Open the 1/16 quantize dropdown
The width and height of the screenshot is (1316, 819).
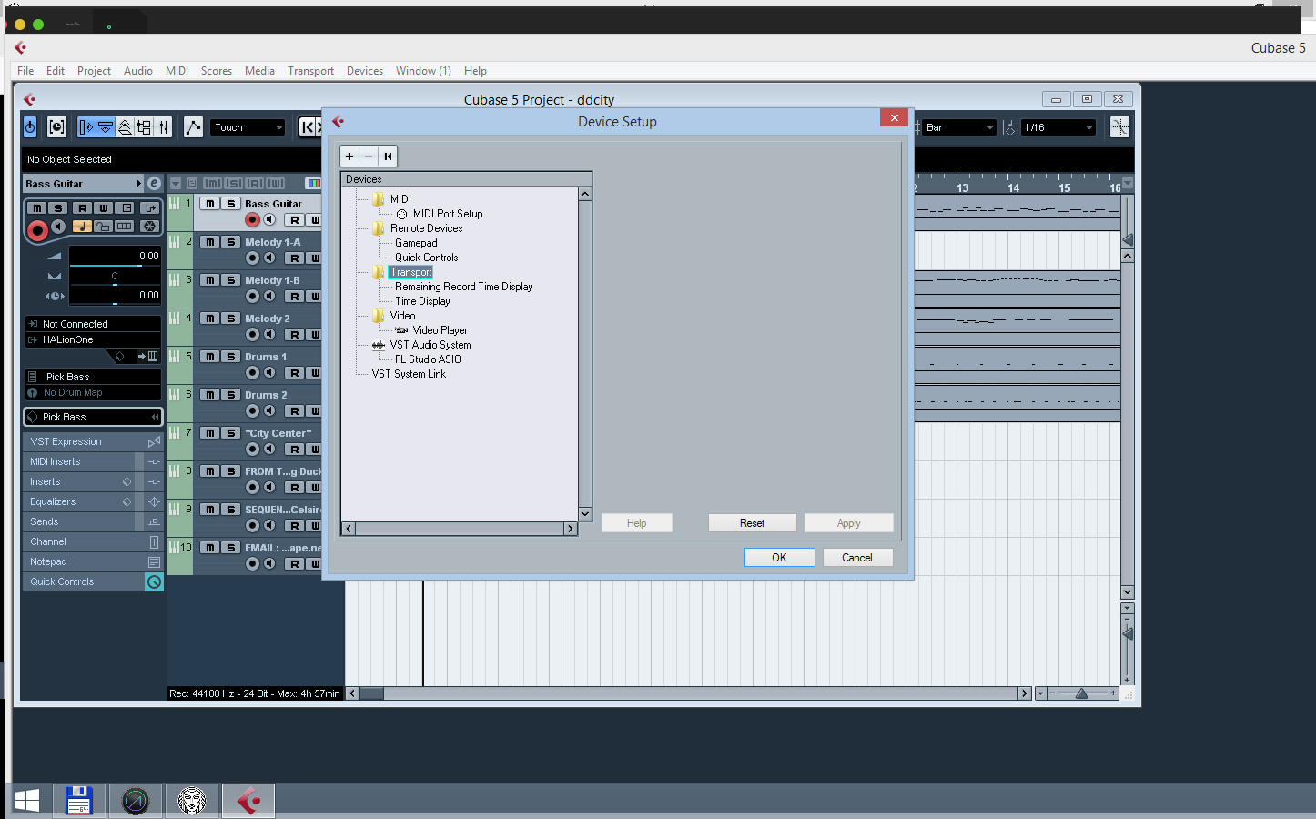(1058, 127)
